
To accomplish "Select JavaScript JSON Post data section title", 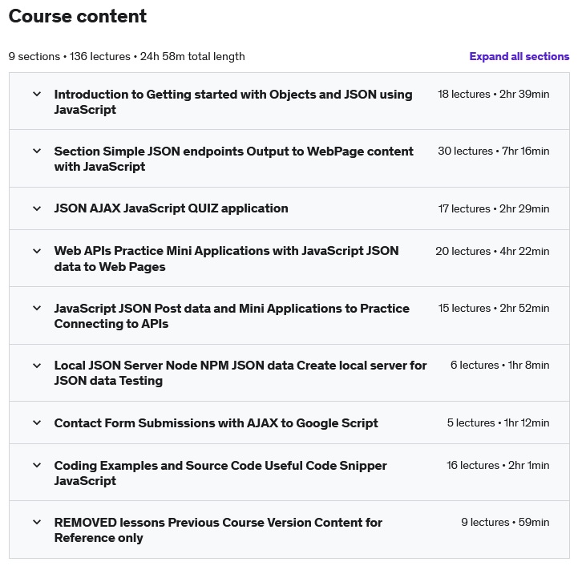I will [232, 316].
